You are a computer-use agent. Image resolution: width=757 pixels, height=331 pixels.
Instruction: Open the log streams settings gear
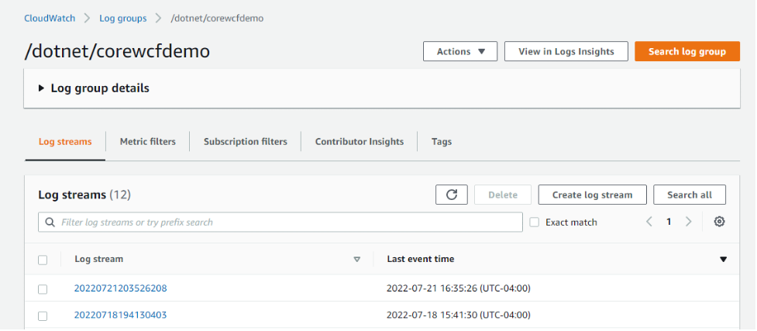(x=719, y=222)
